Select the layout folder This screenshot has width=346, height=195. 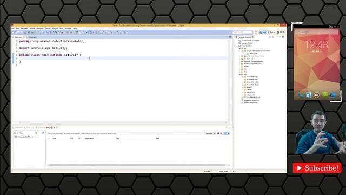[x=249, y=87]
